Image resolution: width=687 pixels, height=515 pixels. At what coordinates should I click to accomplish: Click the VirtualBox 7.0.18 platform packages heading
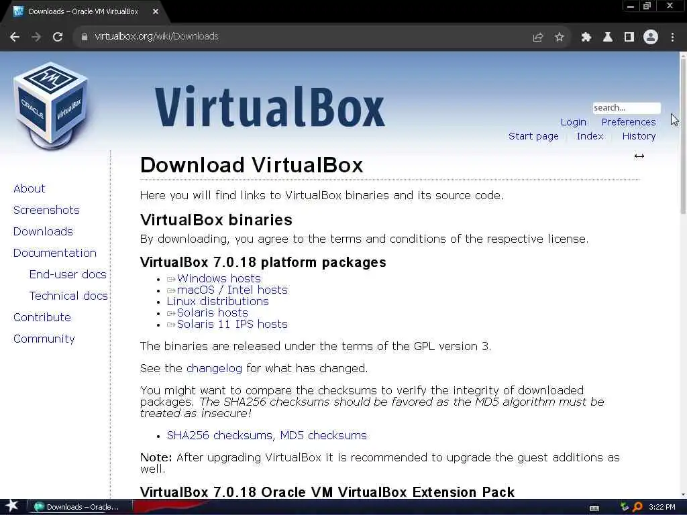[x=263, y=262]
